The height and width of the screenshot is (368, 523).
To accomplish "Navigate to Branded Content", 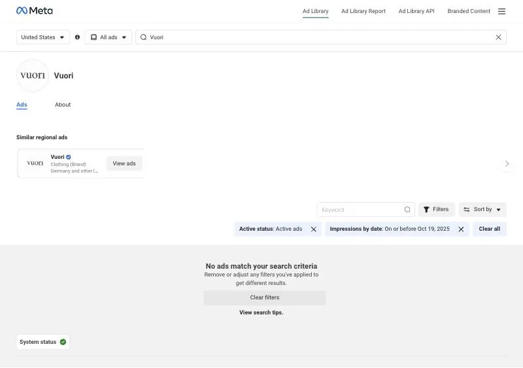I will pos(469,11).
